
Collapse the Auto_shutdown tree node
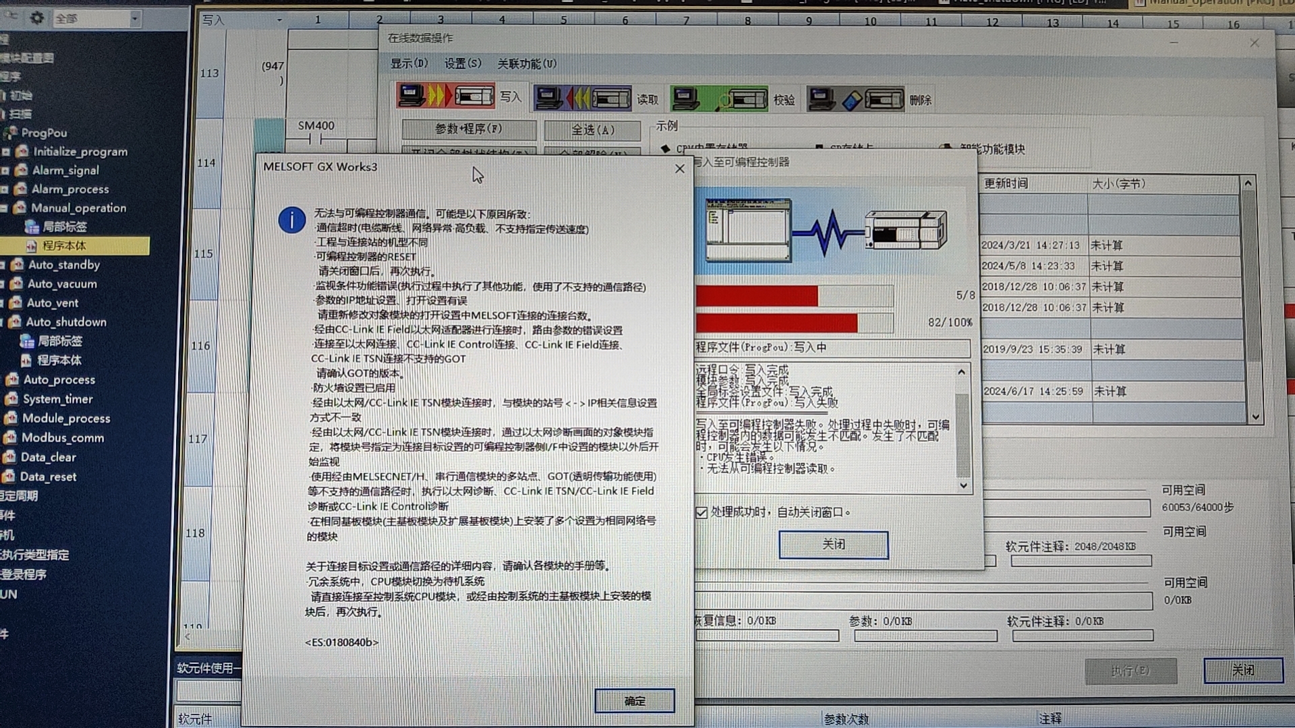(x=3, y=322)
